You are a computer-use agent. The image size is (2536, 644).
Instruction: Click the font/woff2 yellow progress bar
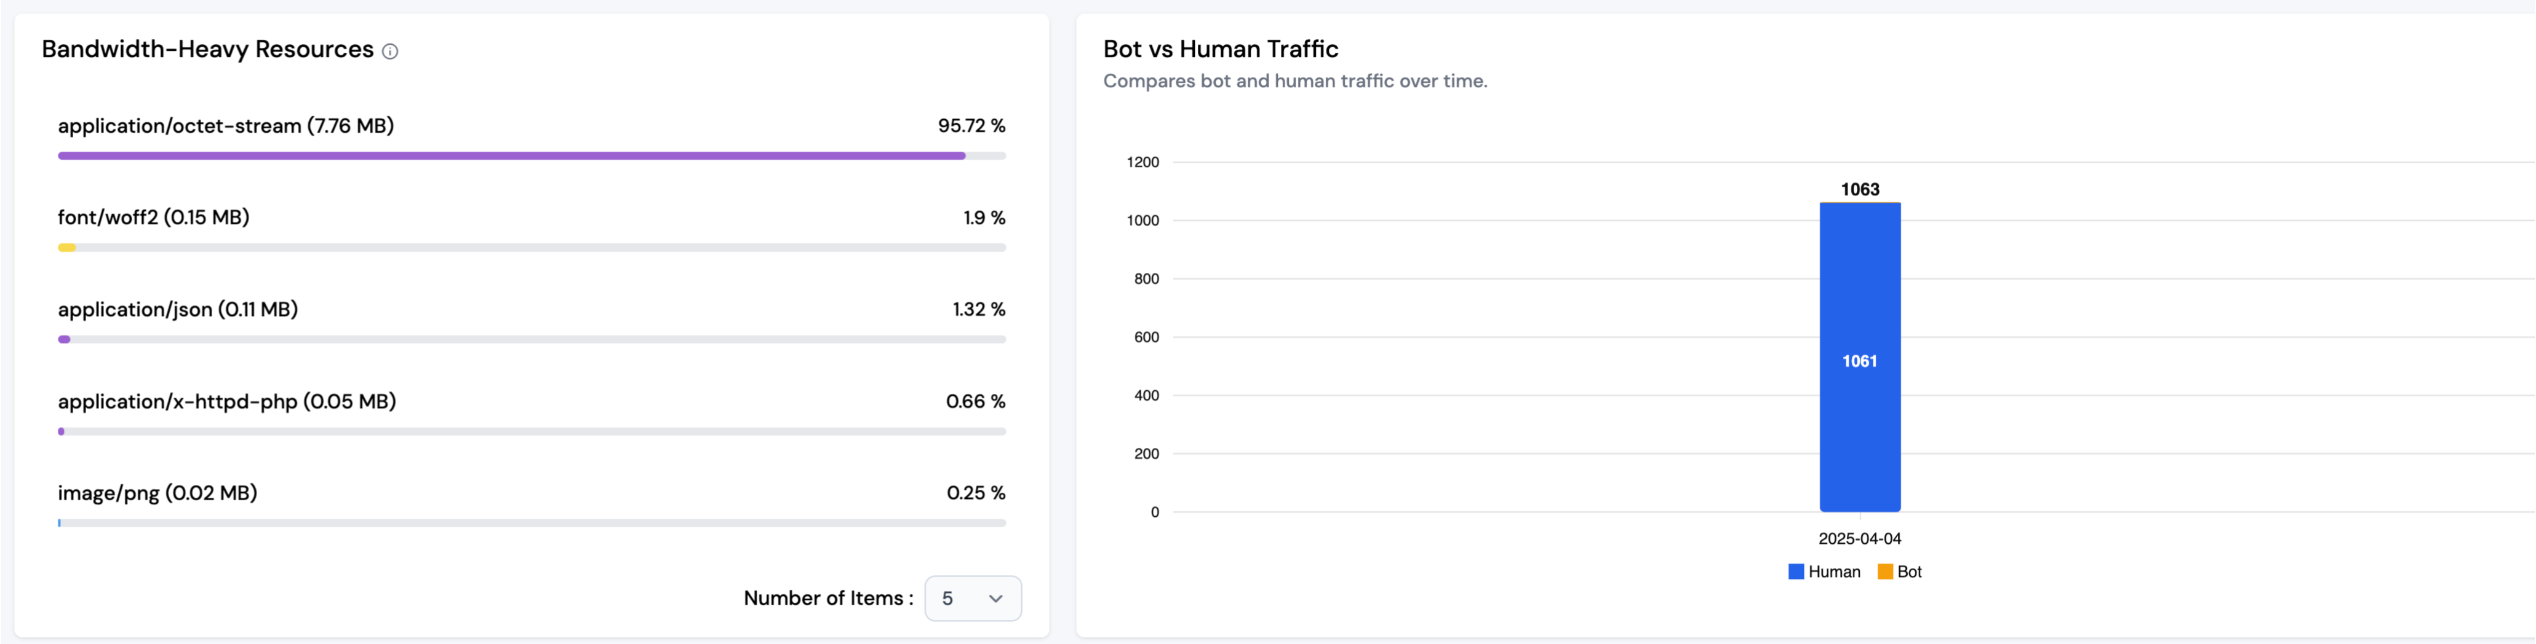(x=67, y=248)
